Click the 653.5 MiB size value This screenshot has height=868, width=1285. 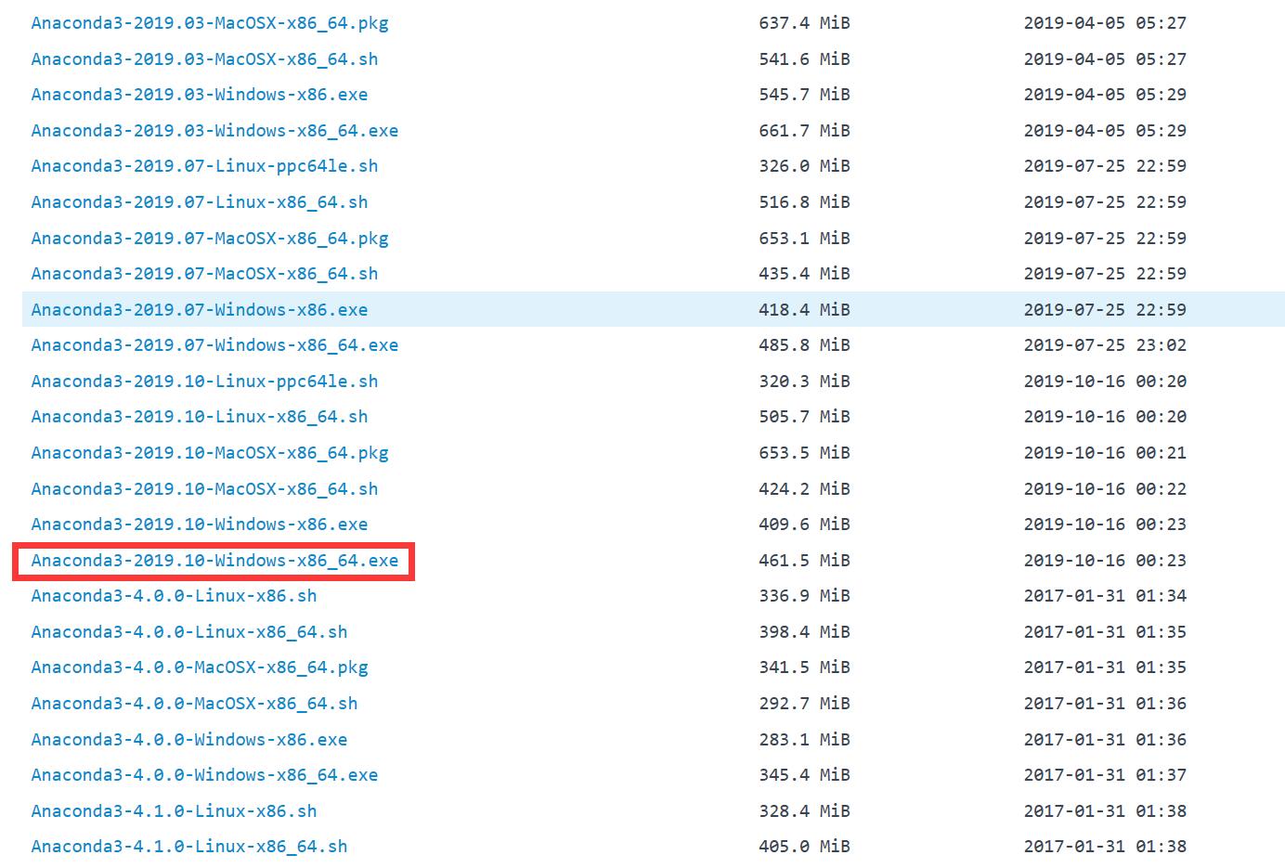[804, 452]
